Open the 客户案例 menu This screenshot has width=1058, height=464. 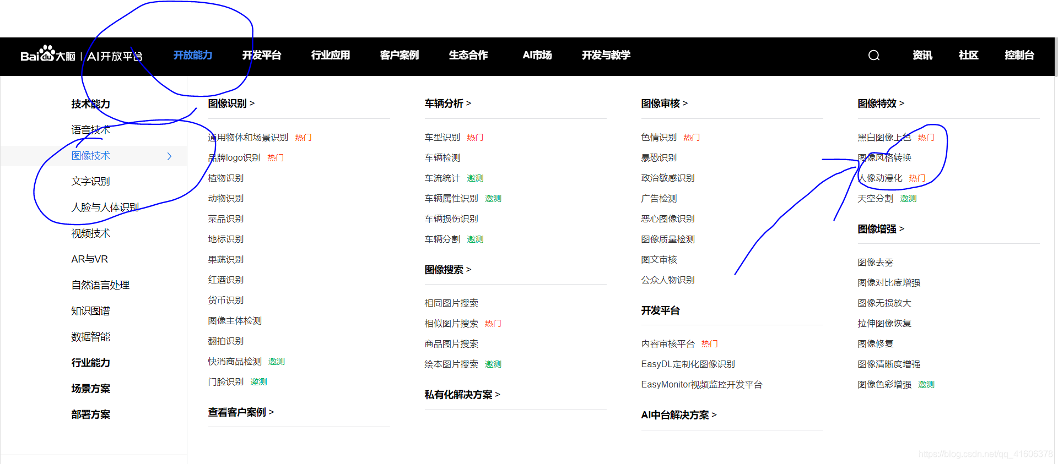400,55
